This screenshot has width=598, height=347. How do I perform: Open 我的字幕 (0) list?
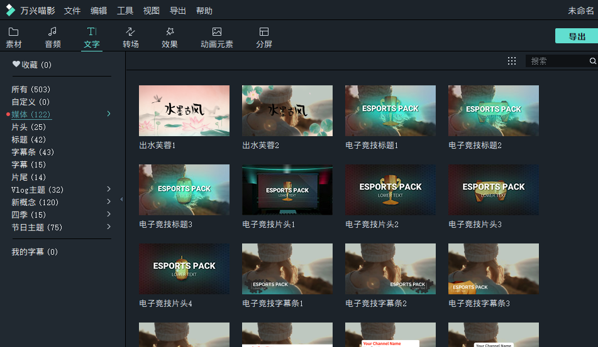click(x=35, y=252)
